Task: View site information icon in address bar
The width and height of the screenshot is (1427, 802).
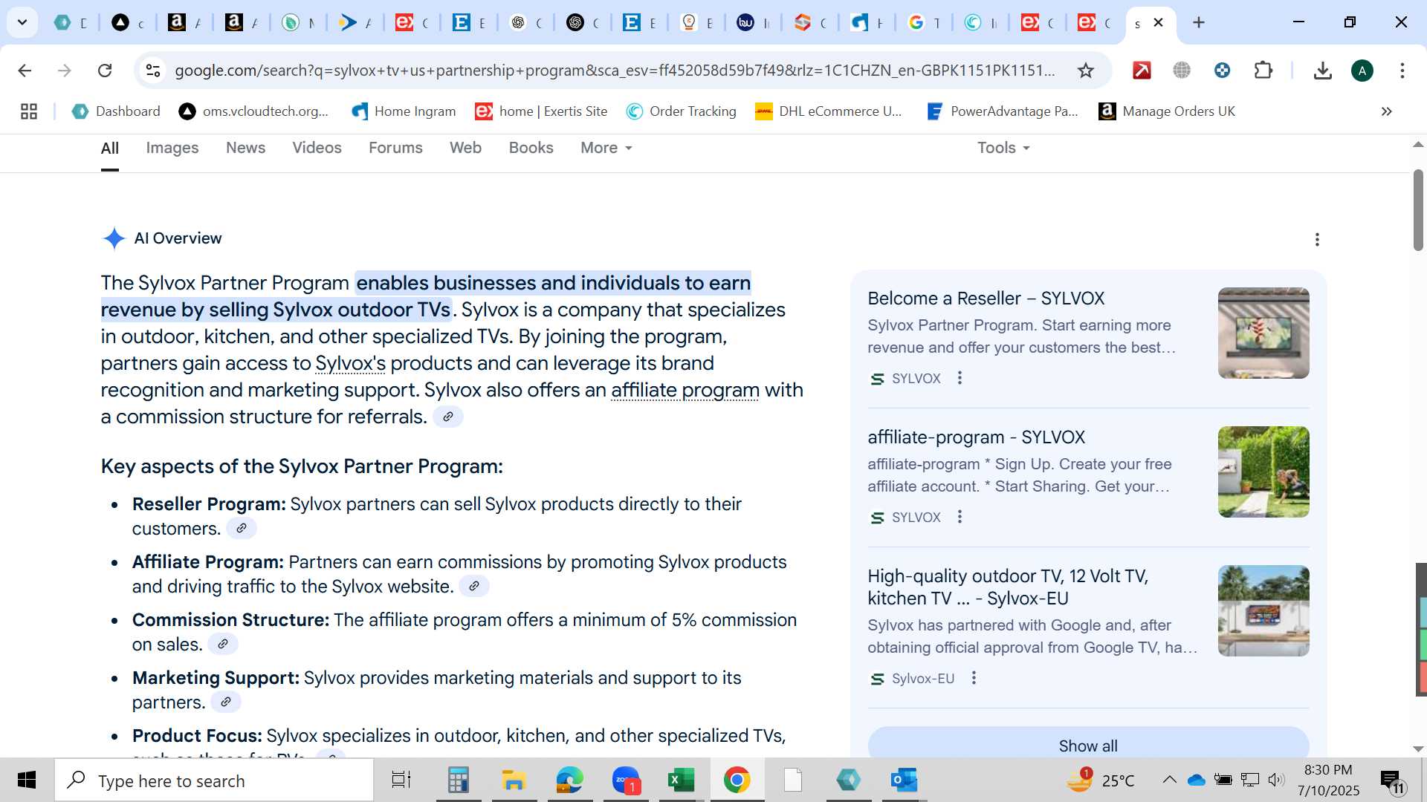Action: point(153,71)
